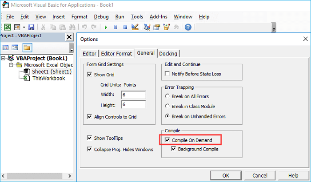311x182 pixels.
Task: Click the grid Height input field
Action: coord(133,104)
